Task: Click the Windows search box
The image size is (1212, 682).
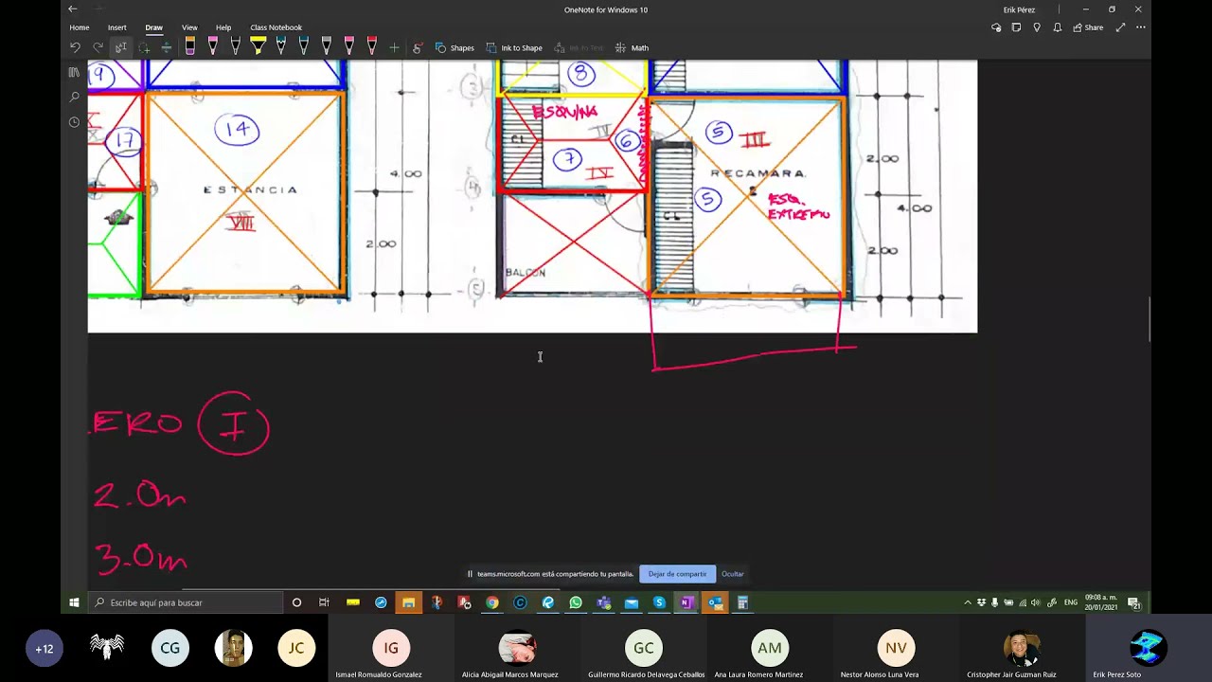Action: click(186, 602)
